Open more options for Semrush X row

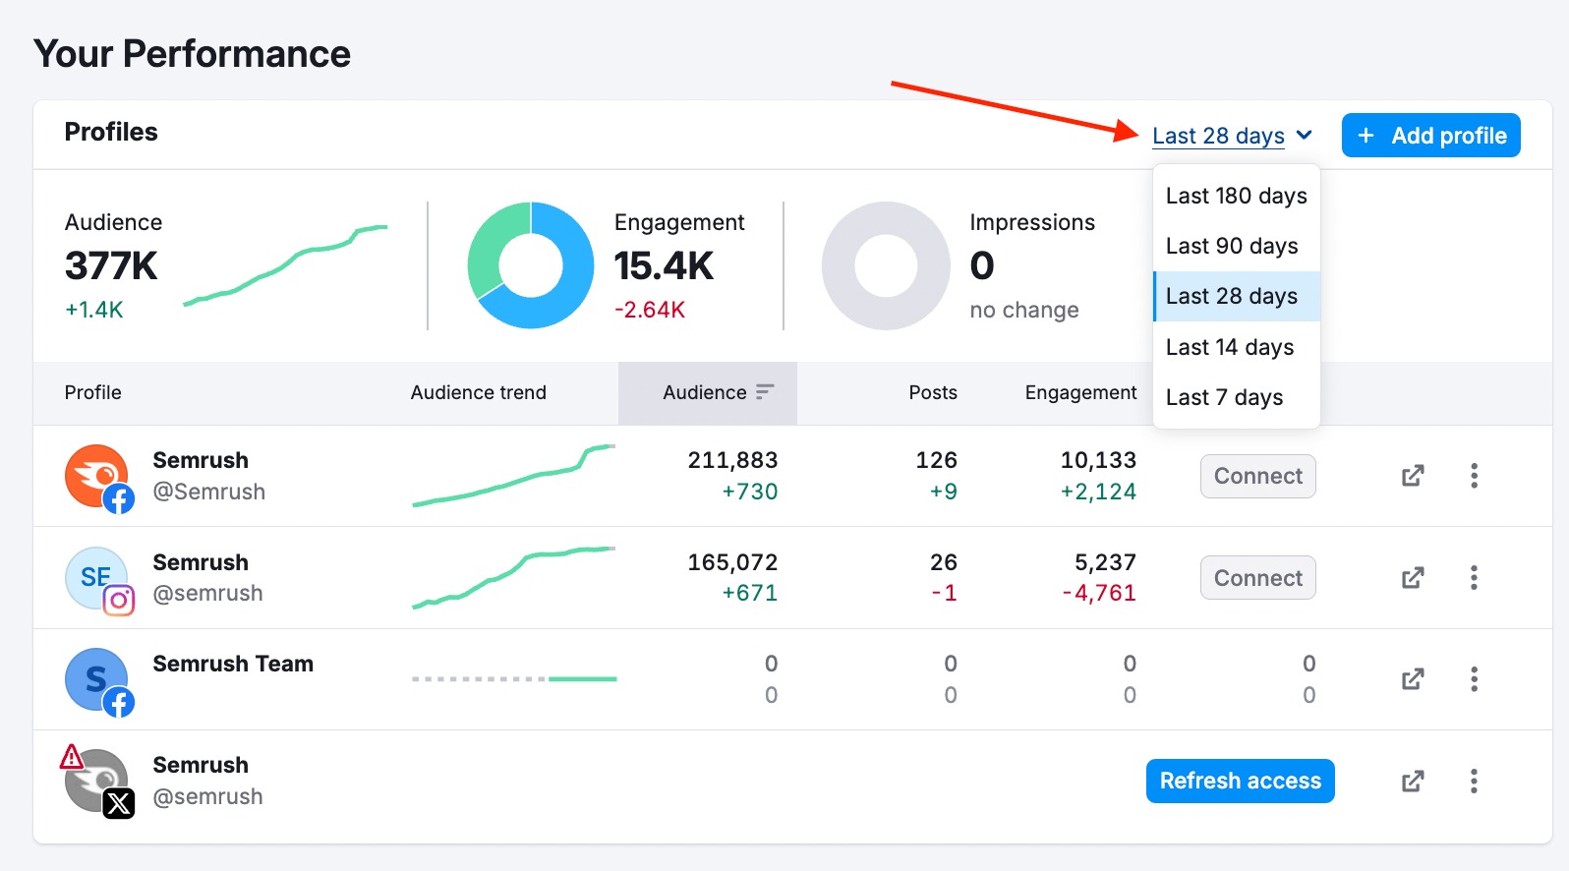pyautogui.click(x=1474, y=782)
